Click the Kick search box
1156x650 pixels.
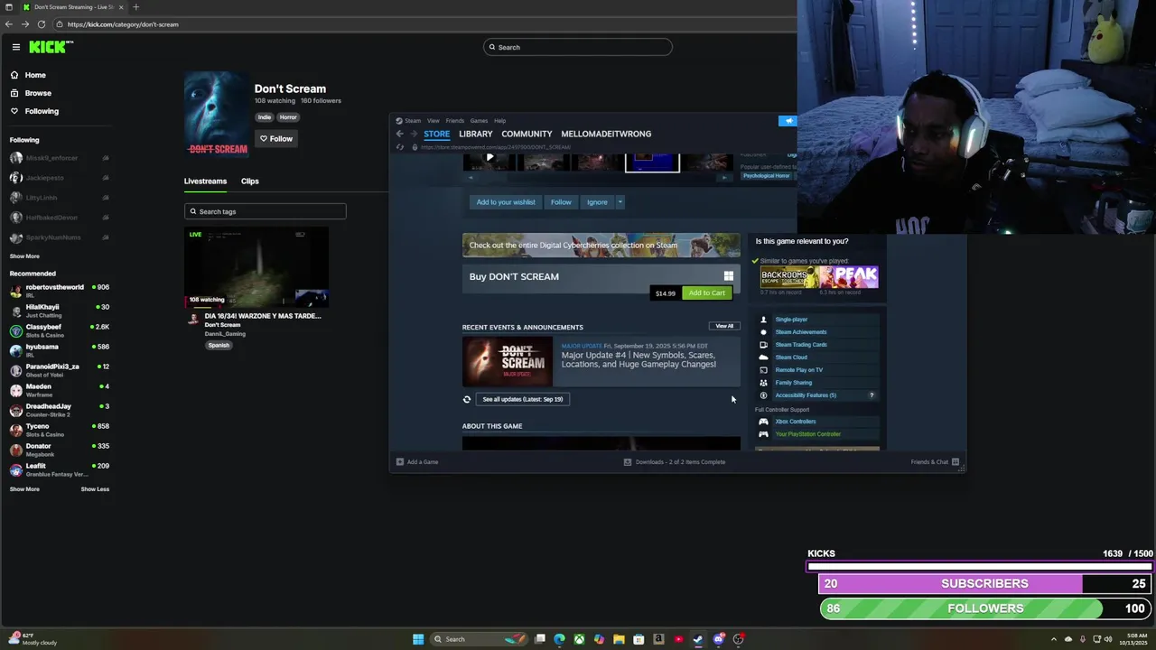[x=578, y=47]
